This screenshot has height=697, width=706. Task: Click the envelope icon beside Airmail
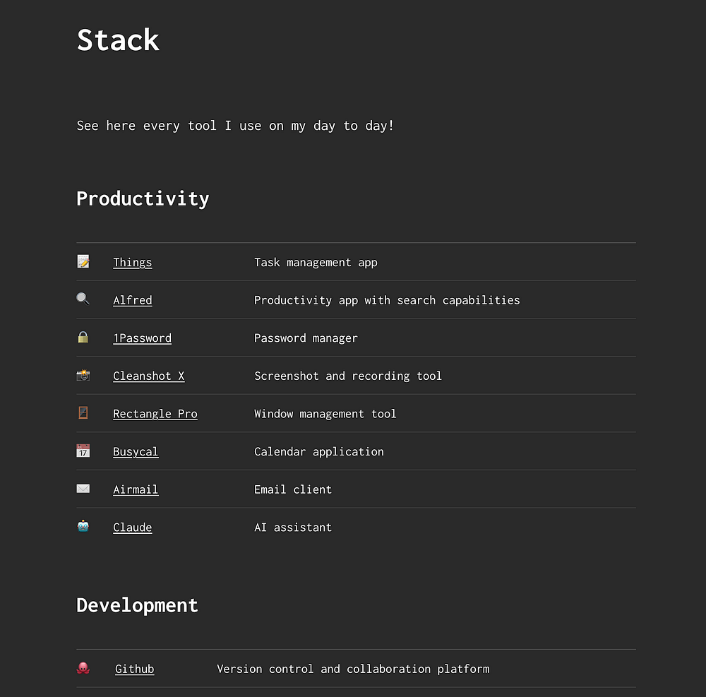click(x=83, y=489)
